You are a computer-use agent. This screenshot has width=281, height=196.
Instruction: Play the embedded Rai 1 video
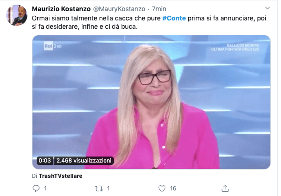151,102
